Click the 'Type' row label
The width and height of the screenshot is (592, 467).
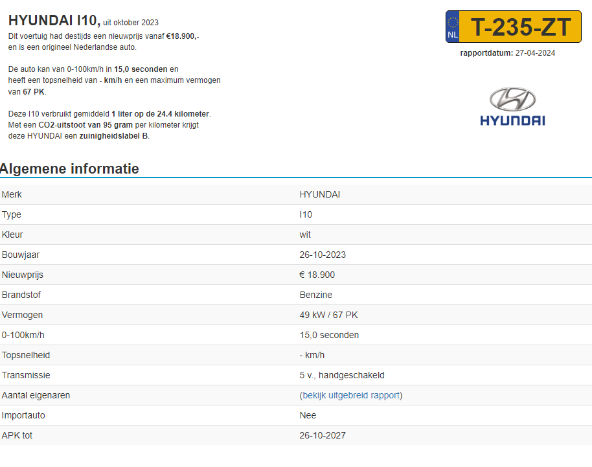coord(11,214)
